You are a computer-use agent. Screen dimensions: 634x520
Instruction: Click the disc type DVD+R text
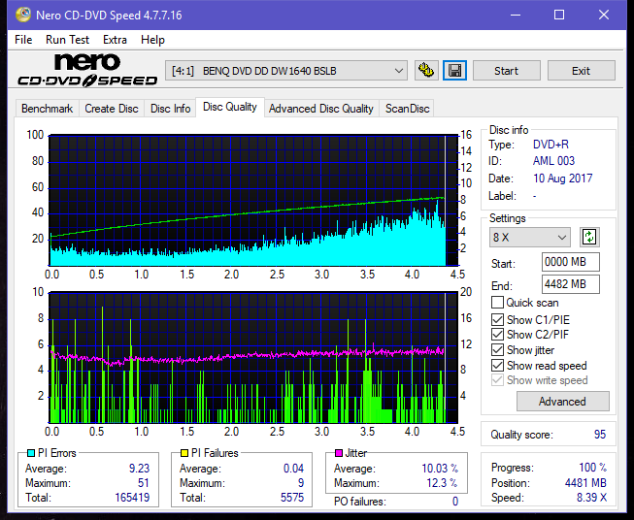(x=551, y=145)
